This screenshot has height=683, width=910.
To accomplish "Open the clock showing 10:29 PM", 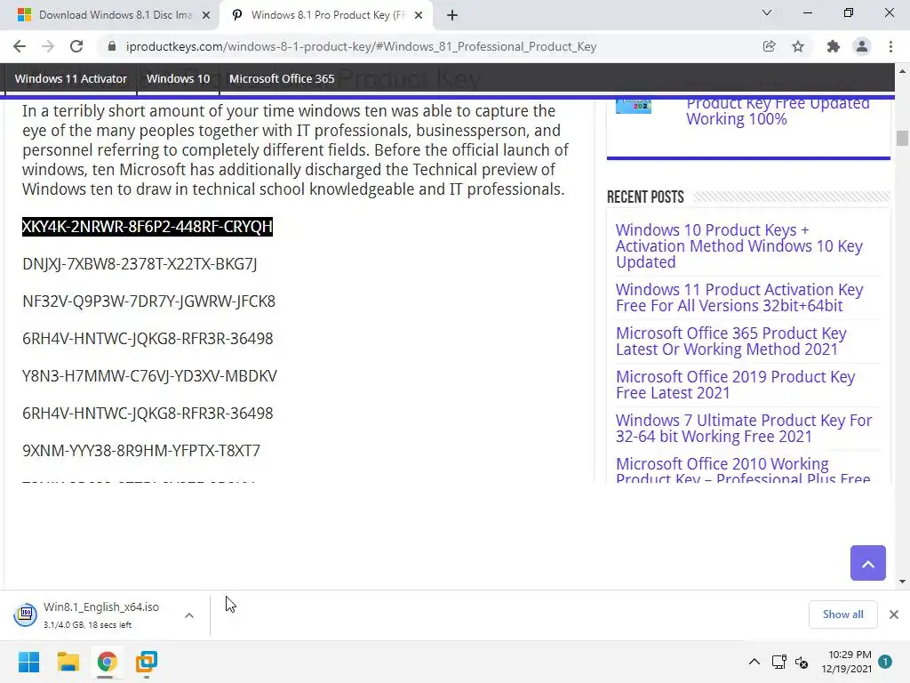I will point(847,662).
